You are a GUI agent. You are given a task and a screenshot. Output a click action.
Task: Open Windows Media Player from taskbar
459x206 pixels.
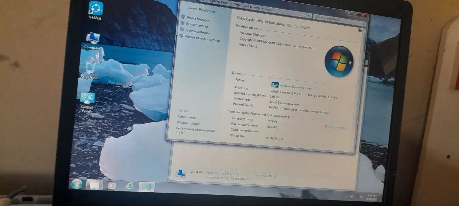[112, 185]
